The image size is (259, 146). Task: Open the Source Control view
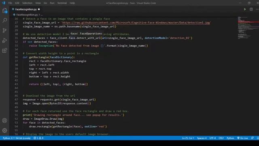tap(4, 30)
